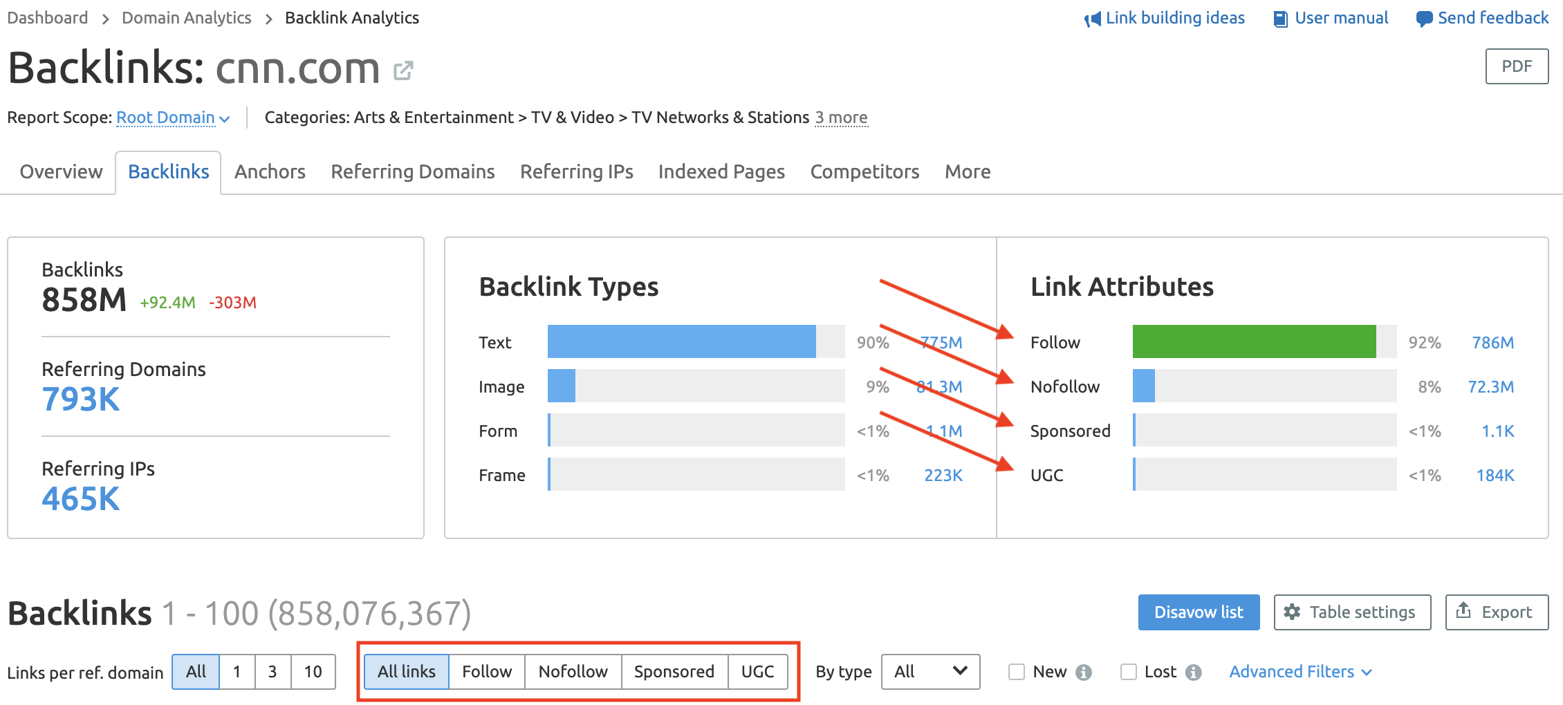The width and height of the screenshot is (1563, 705).
Task: Click the 1.1K Sponsored links count
Action: pyautogui.click(x=1497, y=431)
